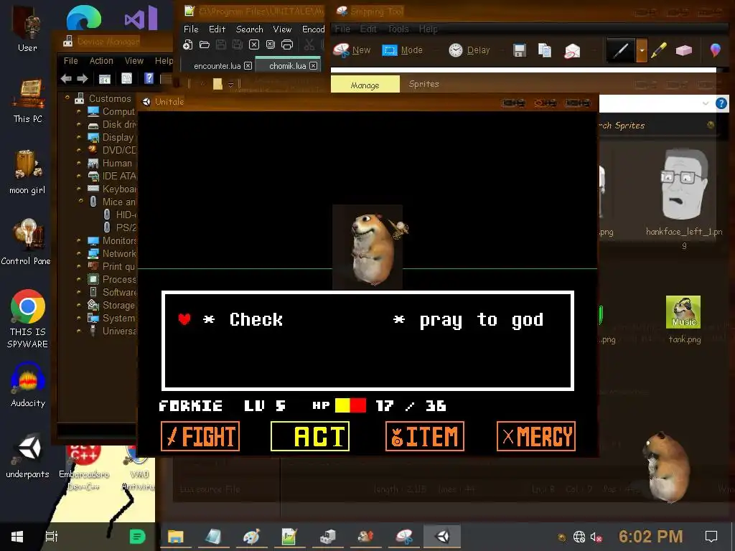Viewport: 735px width, 551px height.
Task: Expand Monitors node
Action: tap(79, 240)
